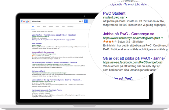Viewport: 169px width, 110px height.
Task: Click the blue search magnifier button
Action: click(86, 21)
